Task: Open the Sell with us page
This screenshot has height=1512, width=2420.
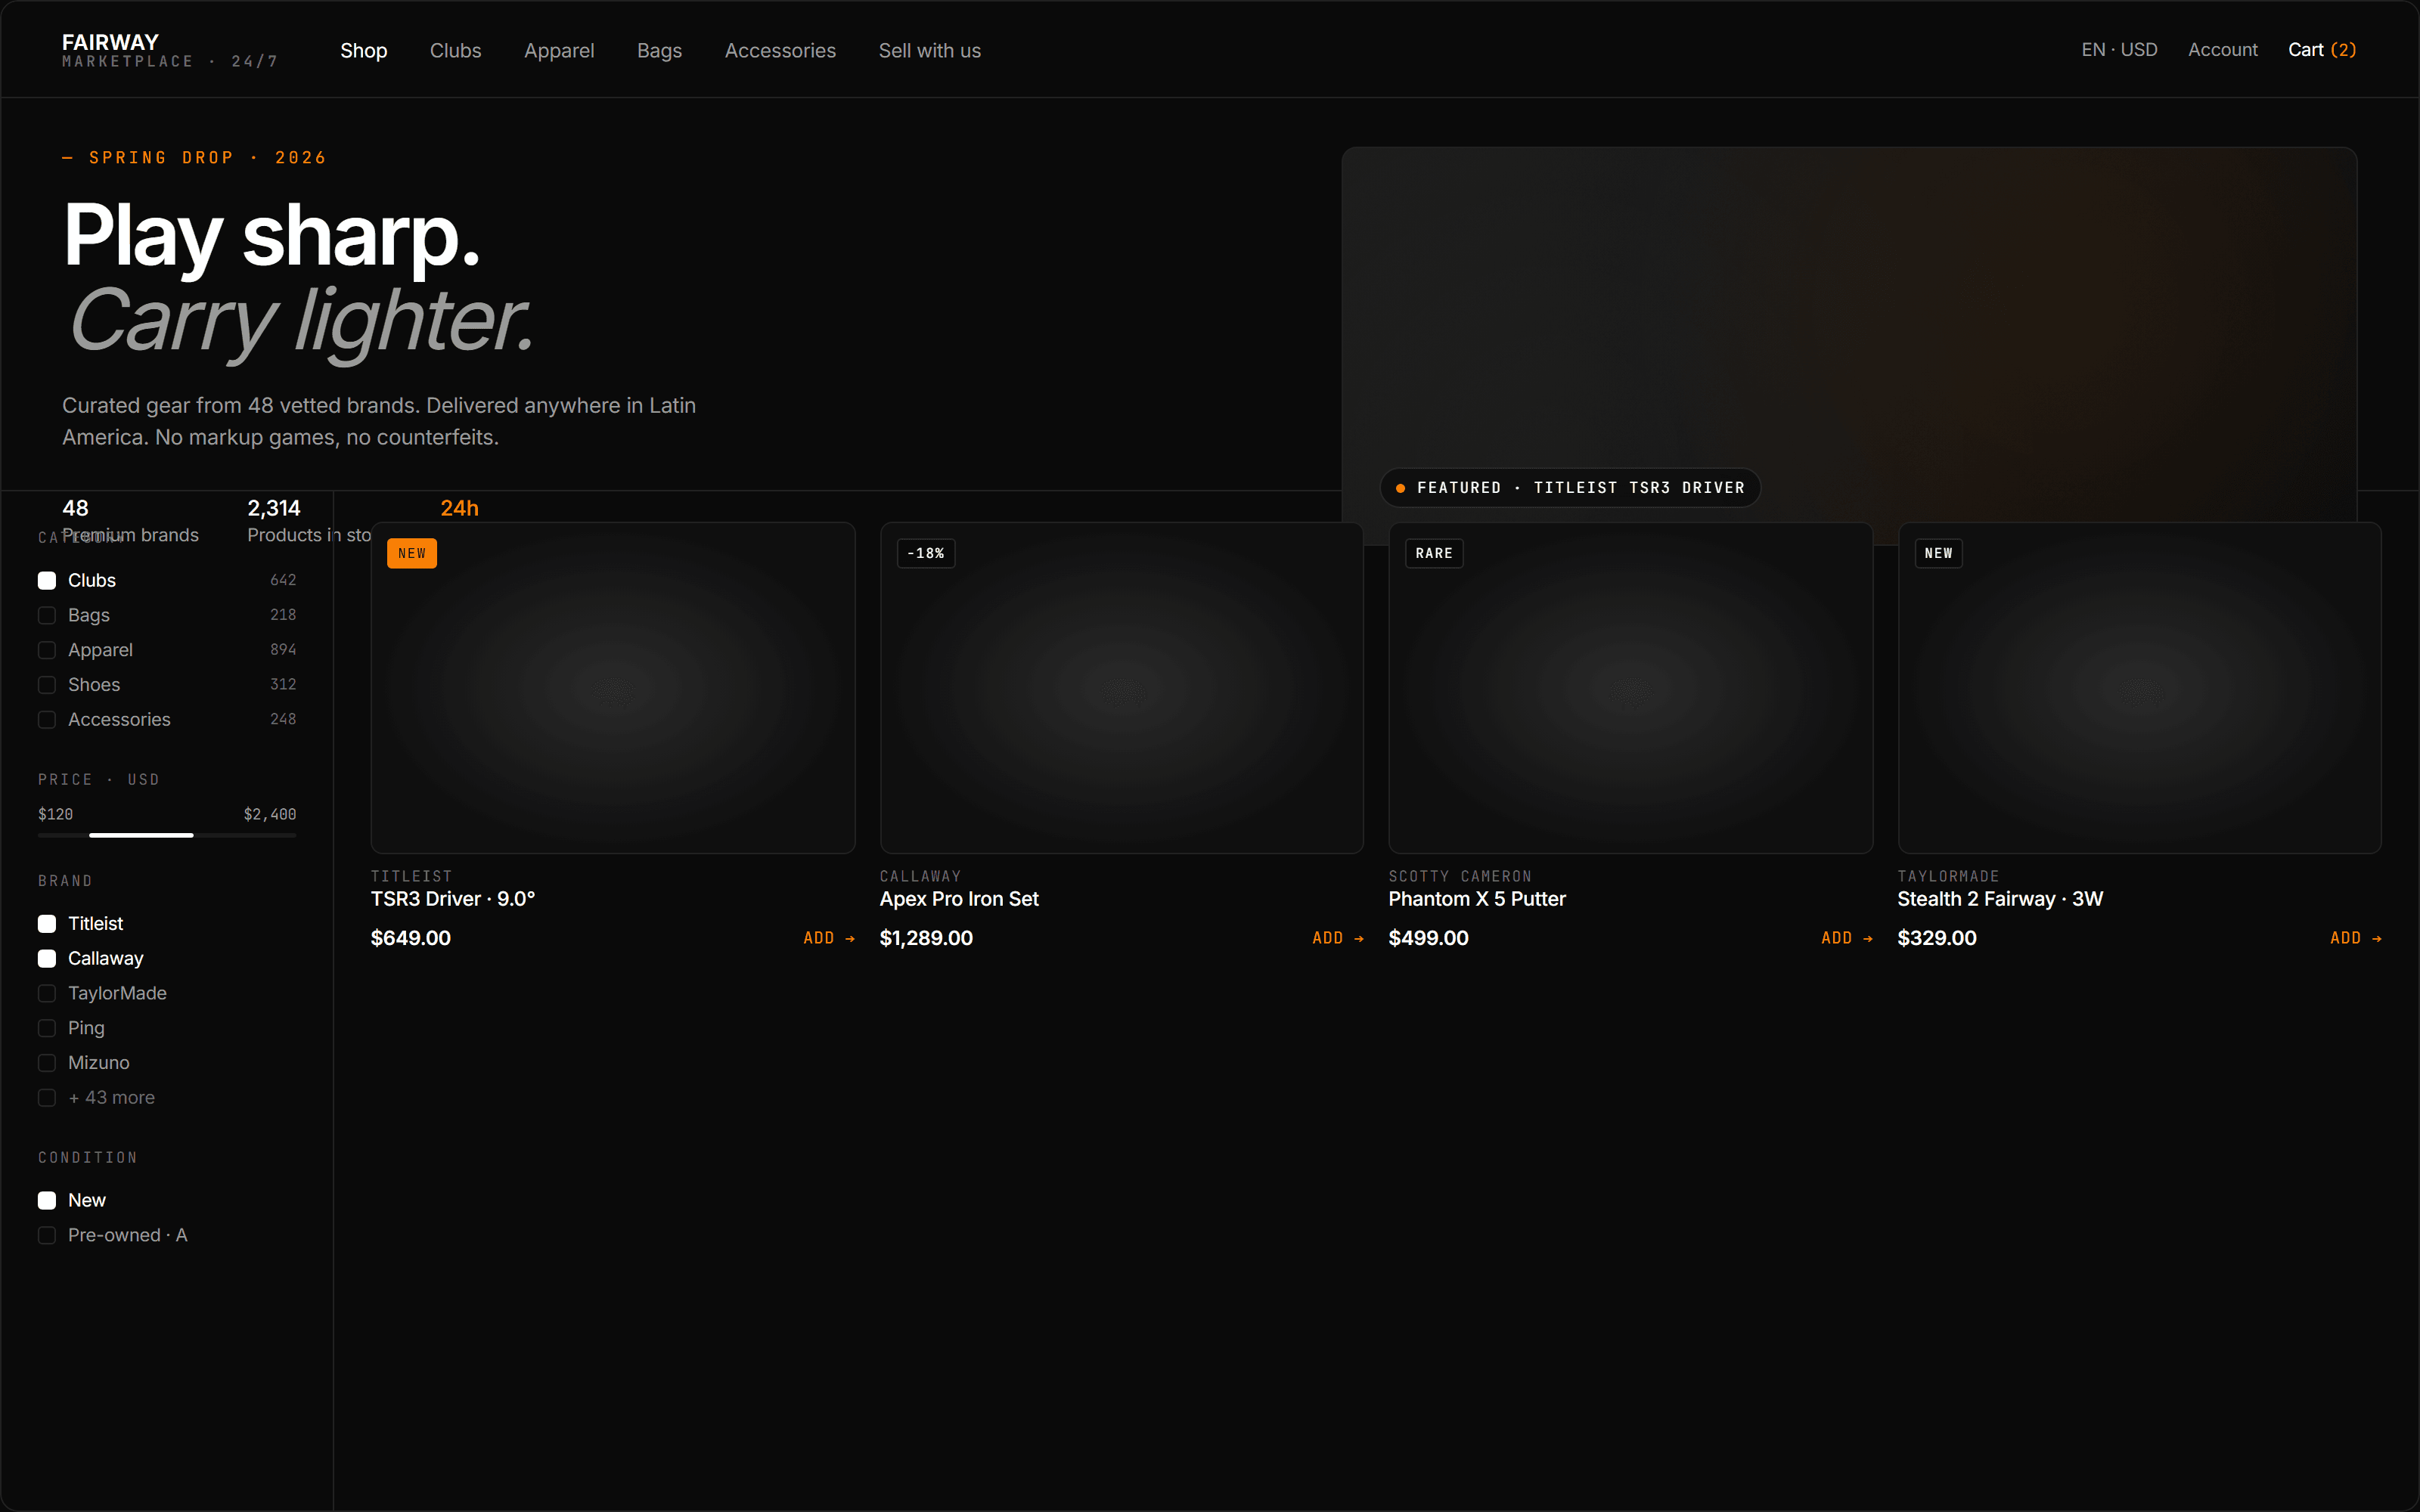Action: coord(929,51)
